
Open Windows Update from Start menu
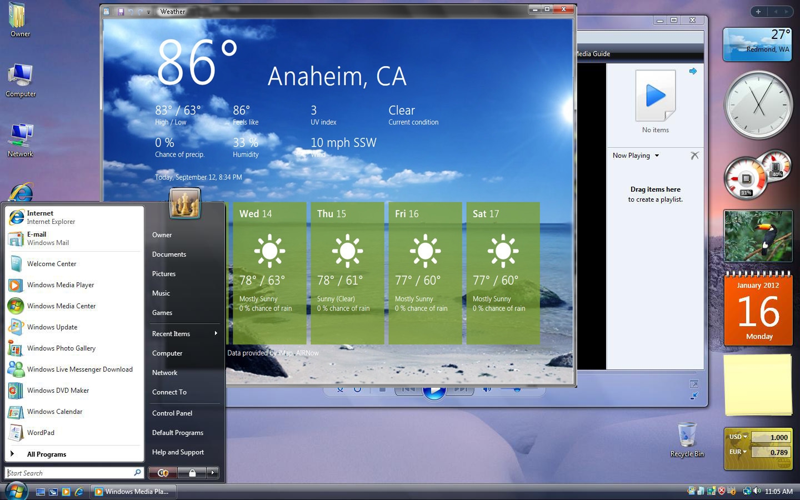[x=74, y=327]
